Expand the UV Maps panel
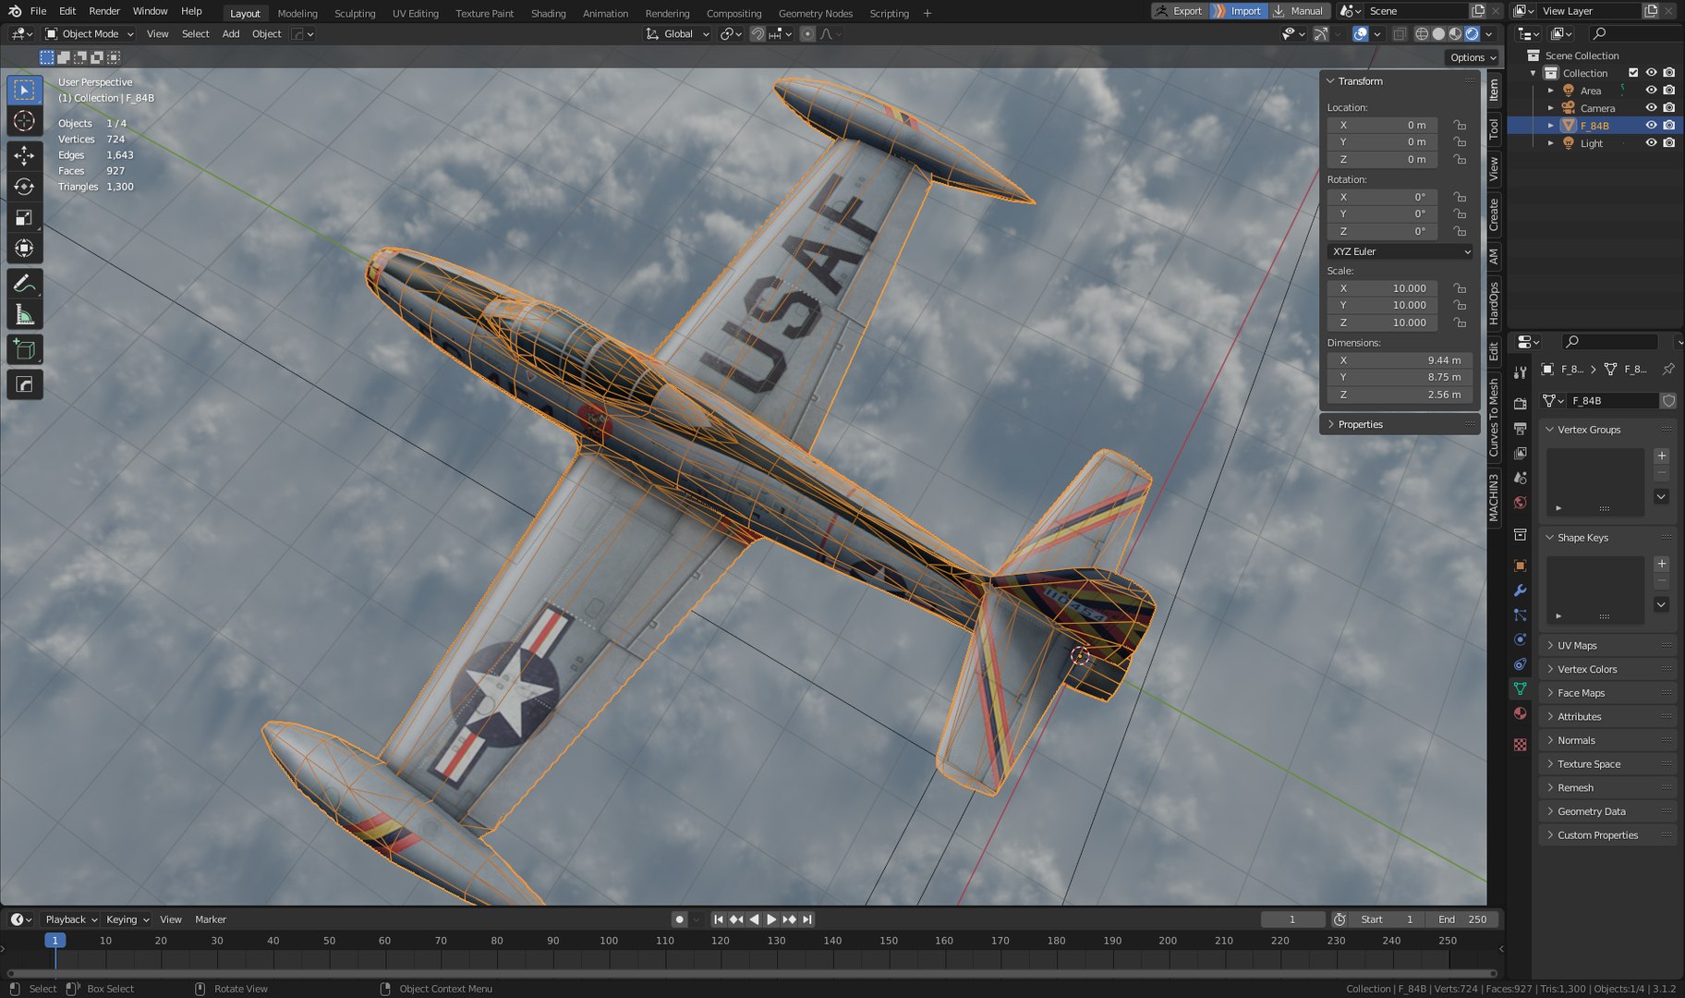Viewport: 1685px width, 998px height. pyautogui.click(x=1606, y=646)
